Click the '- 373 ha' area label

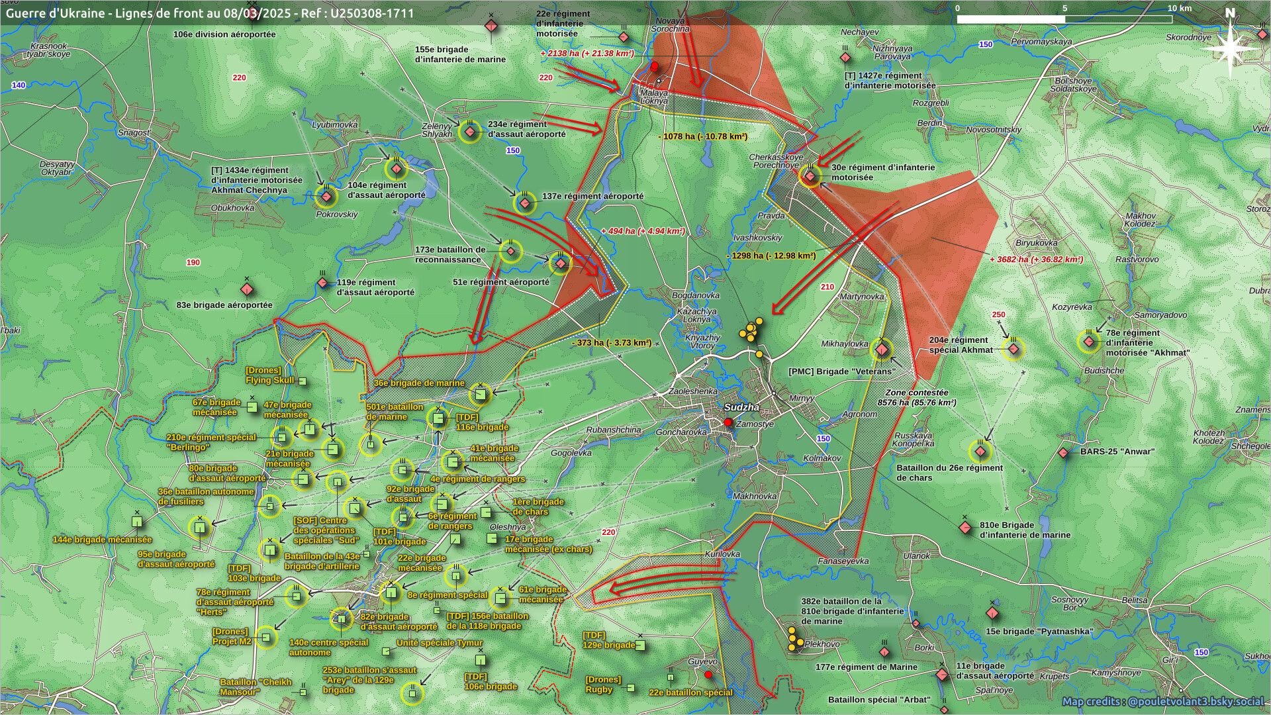612,343
